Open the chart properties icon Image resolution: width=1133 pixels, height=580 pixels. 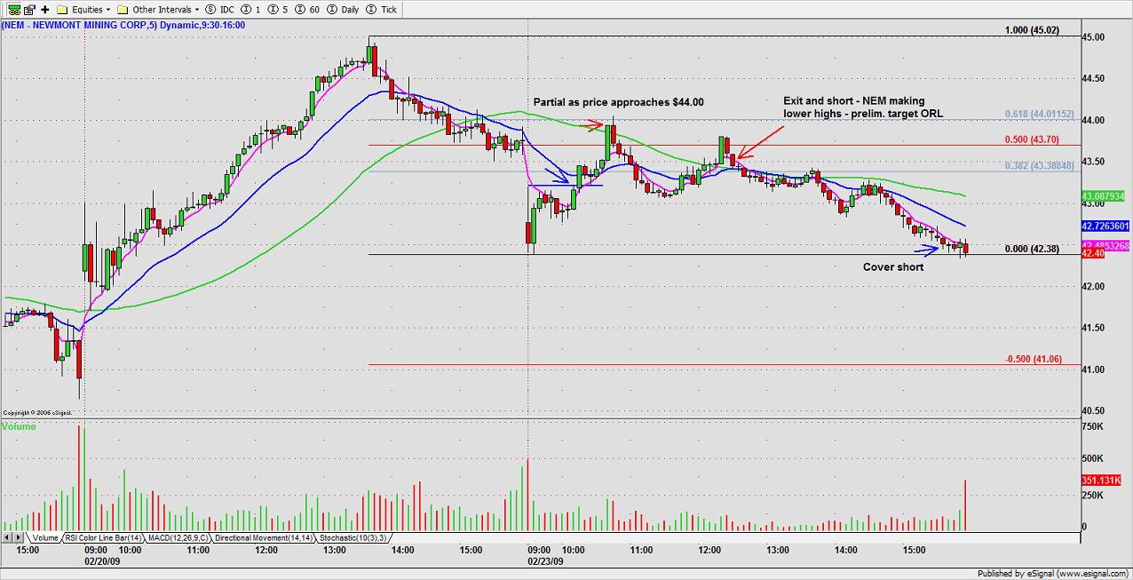coord(30,9)
